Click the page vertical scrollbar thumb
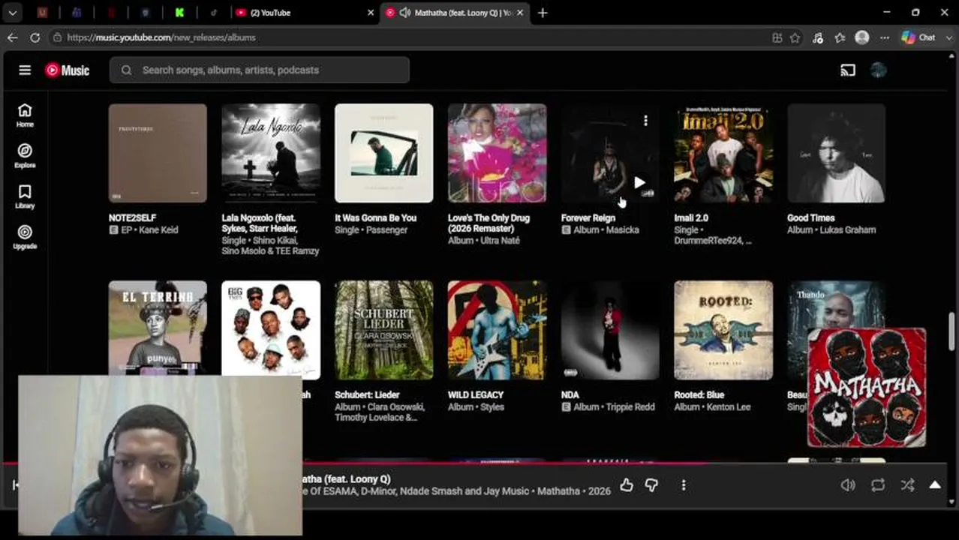959x540 pixels. (x=953, y=330)
